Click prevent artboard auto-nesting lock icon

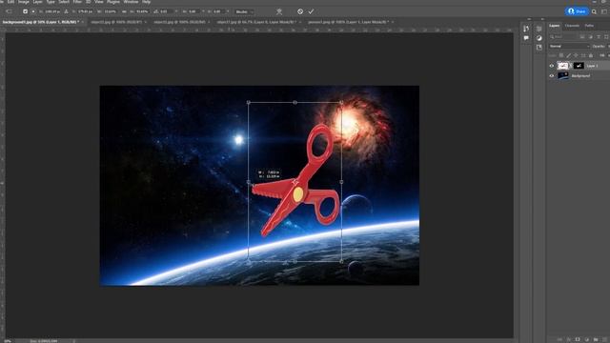pos(583,55)
